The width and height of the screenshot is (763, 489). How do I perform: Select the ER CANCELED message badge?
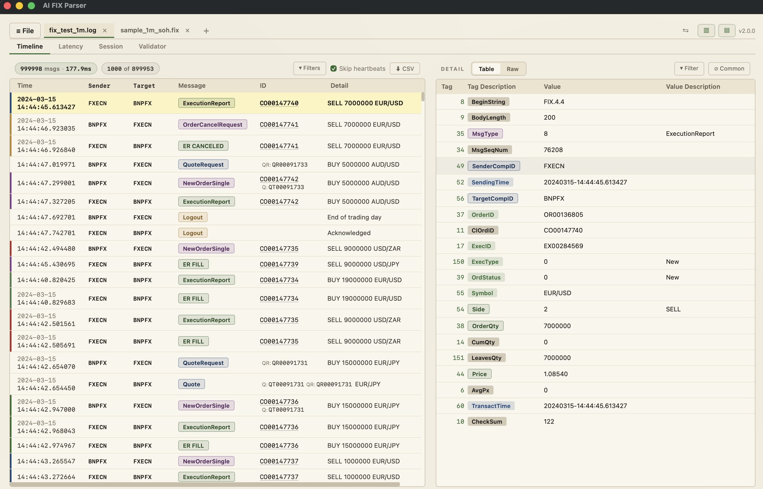point(203,146)
